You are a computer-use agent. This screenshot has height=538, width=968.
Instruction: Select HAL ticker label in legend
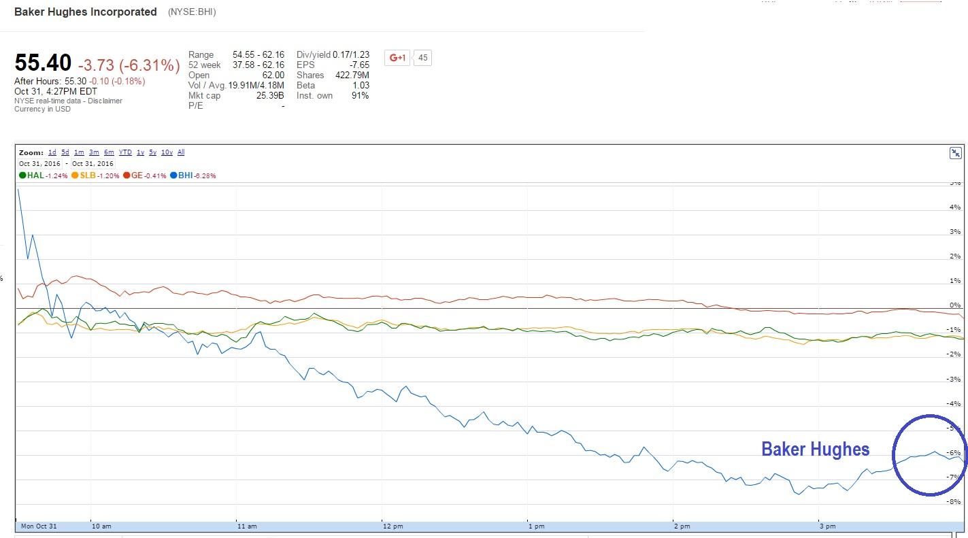click(35, 175)
